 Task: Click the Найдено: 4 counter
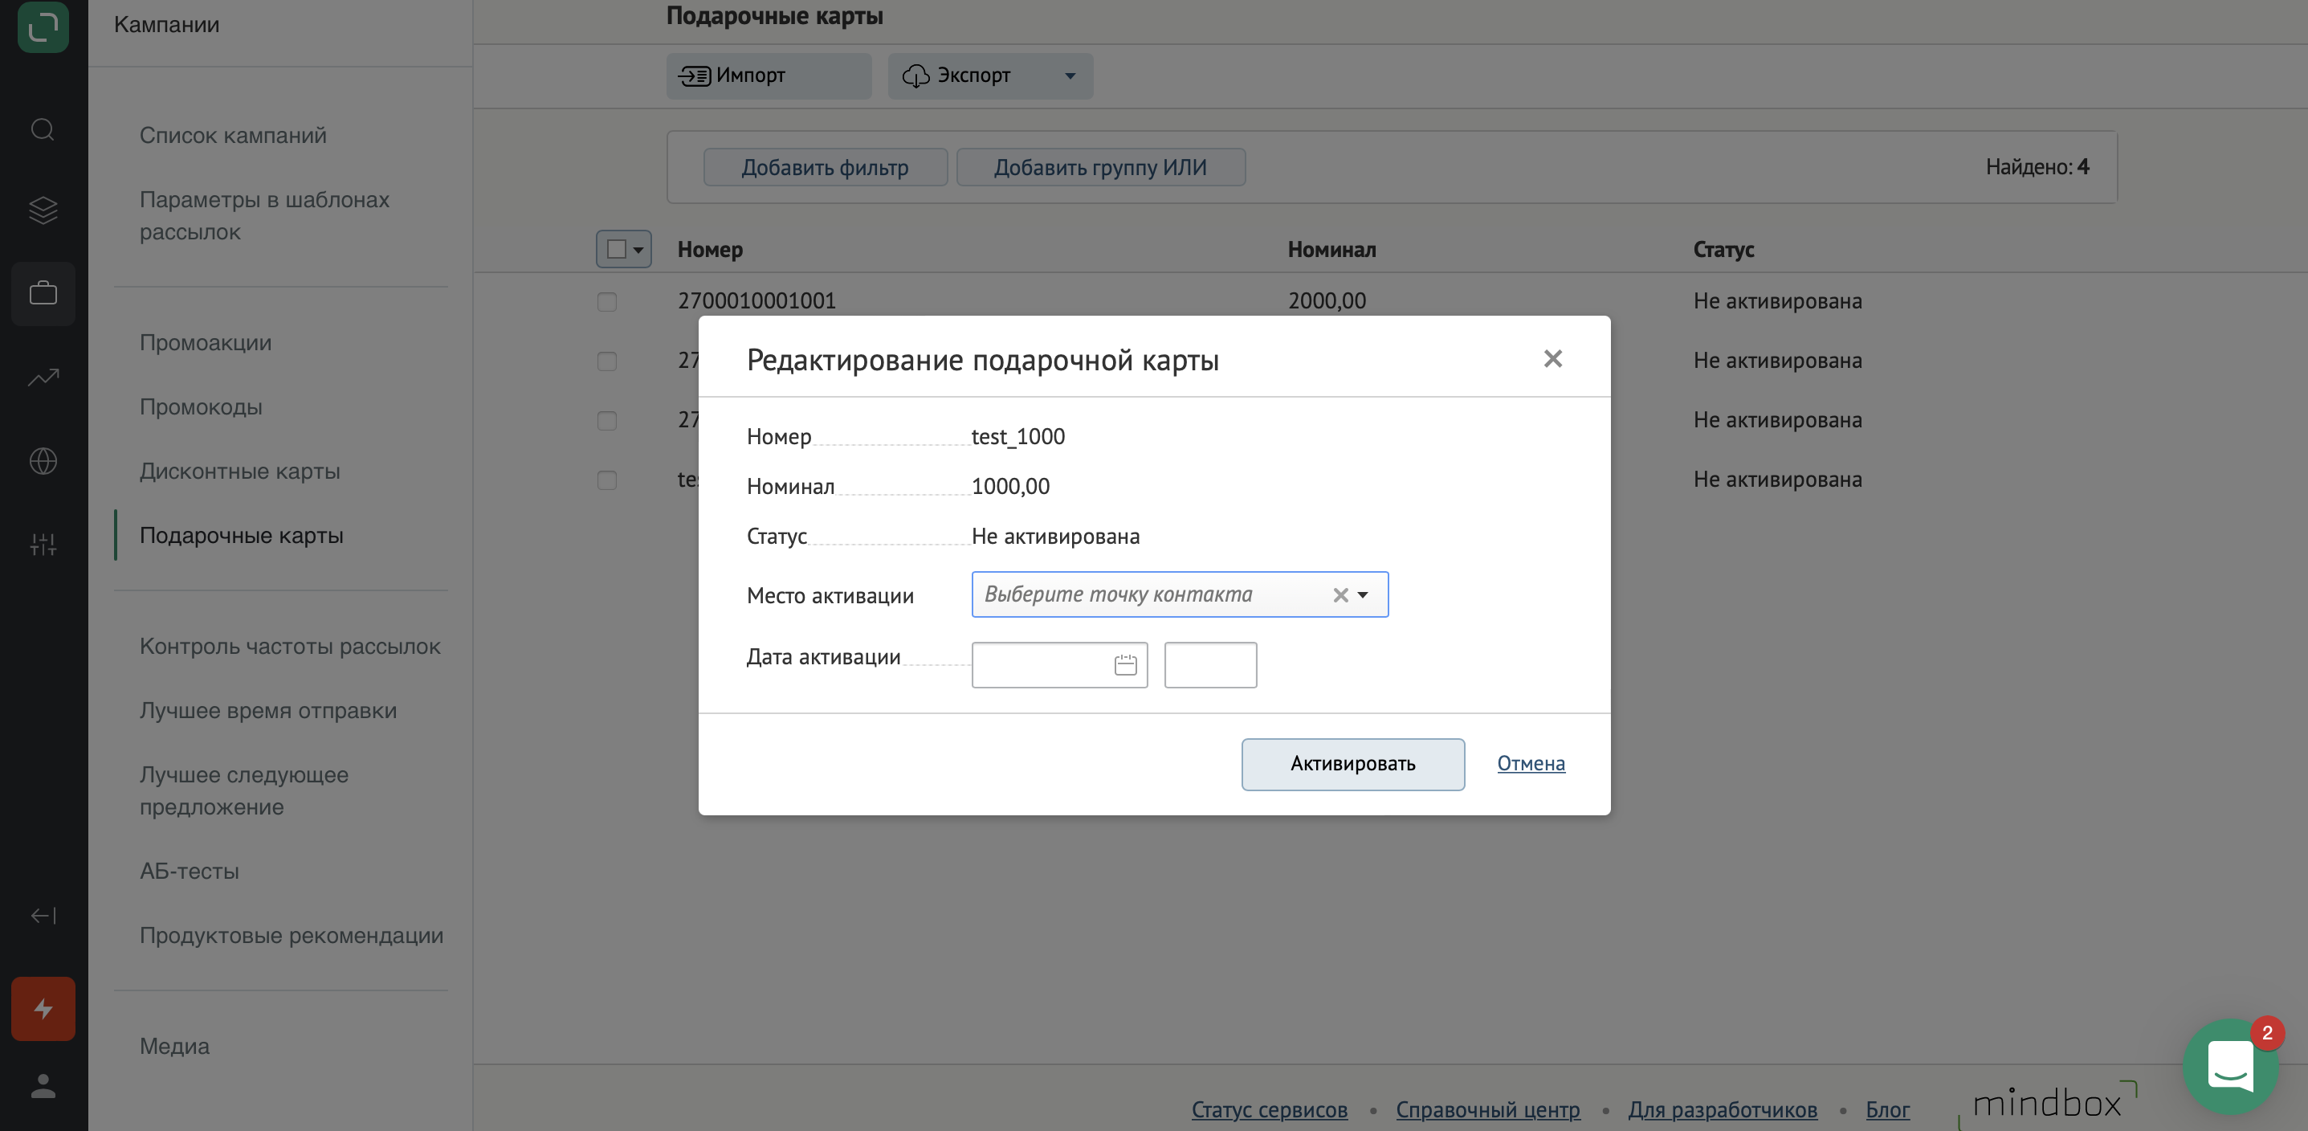pyautogui.click(x=2037, y=167)
